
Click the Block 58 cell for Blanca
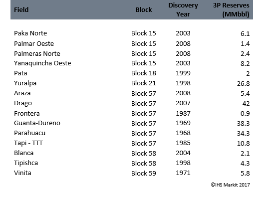tap(144, 154)
